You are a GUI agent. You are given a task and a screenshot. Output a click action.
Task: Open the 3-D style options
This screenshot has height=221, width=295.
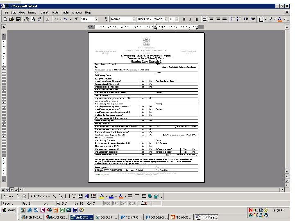point(157,196)
